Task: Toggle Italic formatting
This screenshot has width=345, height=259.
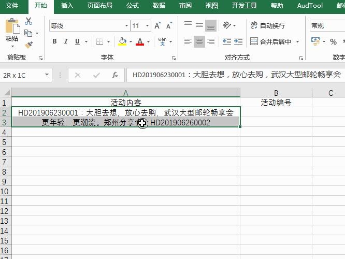Action: (x=66, y=41)
